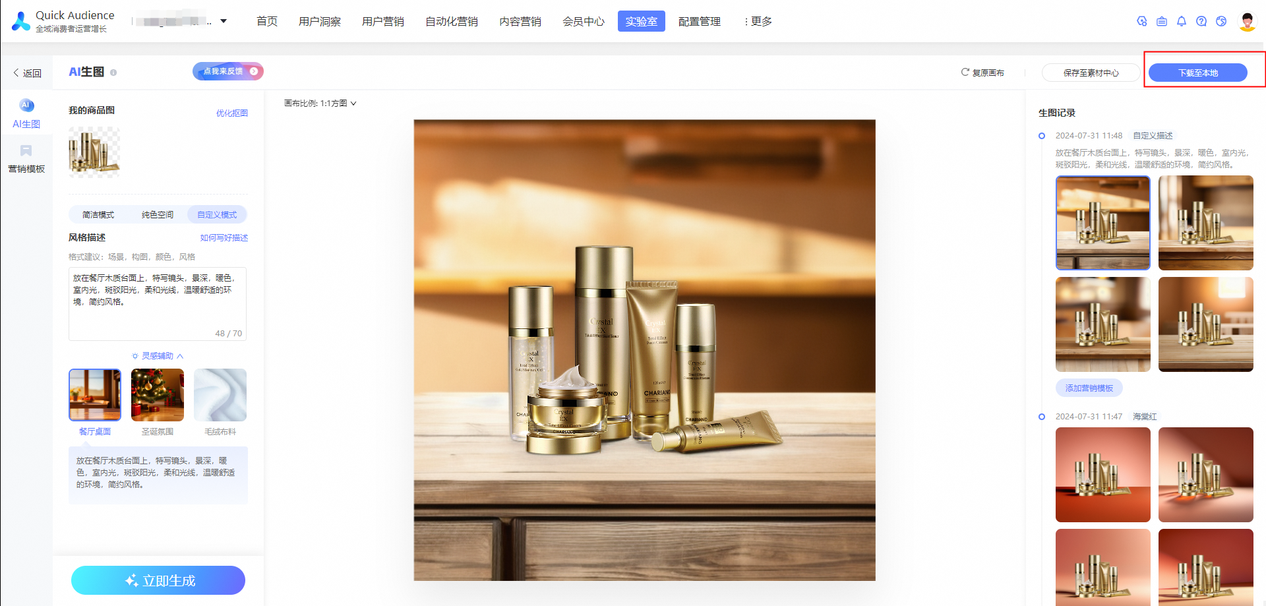The height and width of the screenshot is (606, 1266).
Task: Go to 首页 in the top navigation
Action: (267, 22)
